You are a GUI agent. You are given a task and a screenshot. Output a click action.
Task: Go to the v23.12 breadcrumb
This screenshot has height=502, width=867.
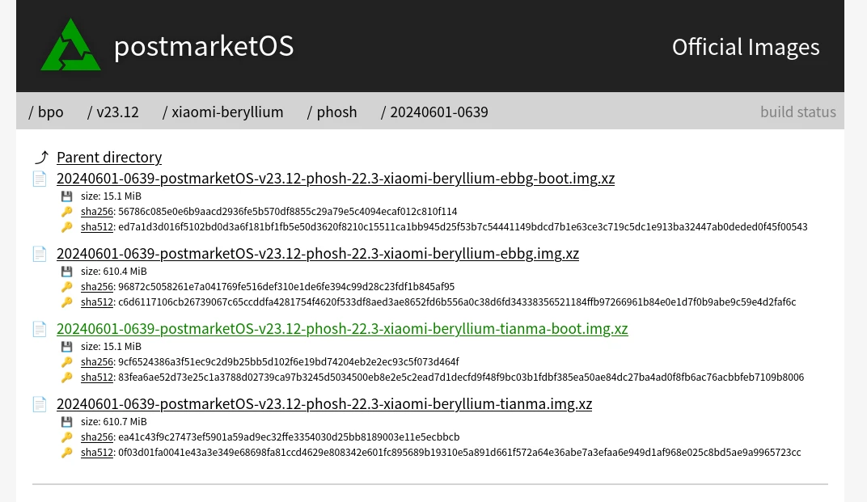[x=117, y=112]
